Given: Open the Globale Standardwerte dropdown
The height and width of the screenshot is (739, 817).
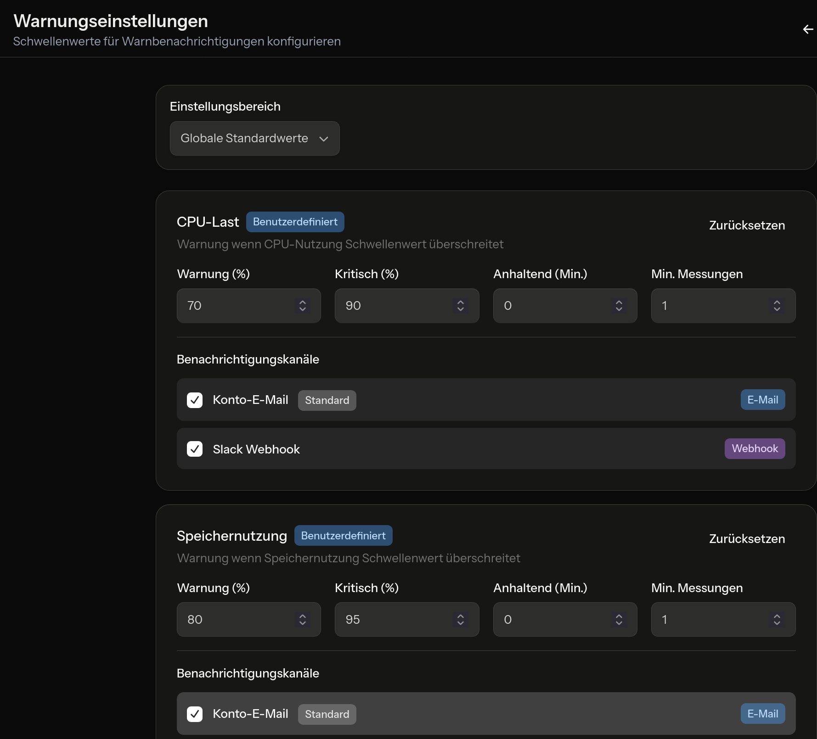Looking at the screenshot, I should coord(254,139).
